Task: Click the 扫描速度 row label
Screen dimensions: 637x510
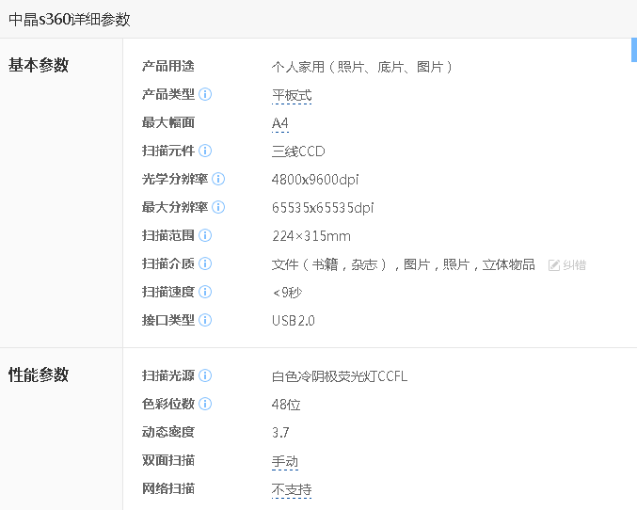Action: pos(168,292)
